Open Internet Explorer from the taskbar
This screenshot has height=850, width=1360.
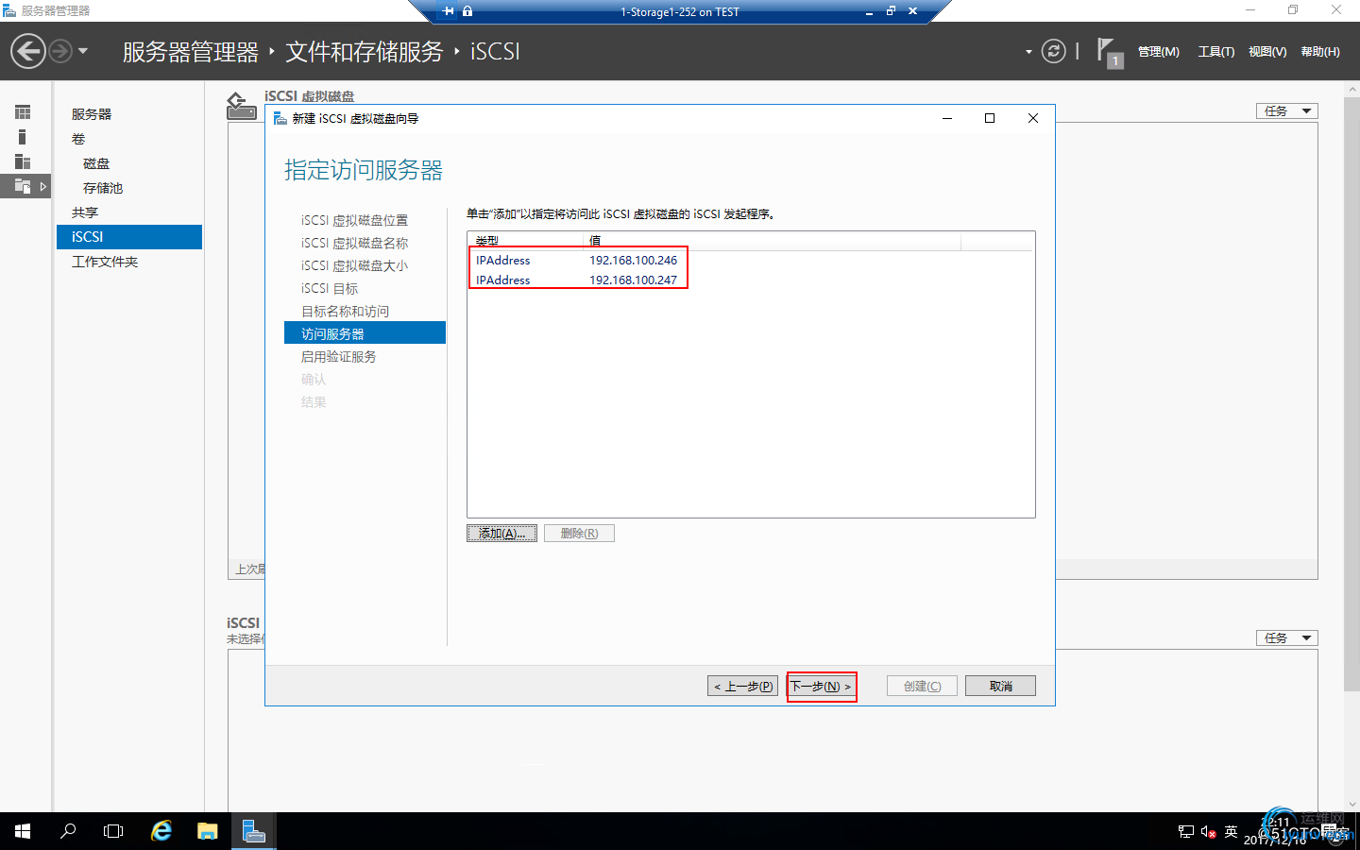161,831
